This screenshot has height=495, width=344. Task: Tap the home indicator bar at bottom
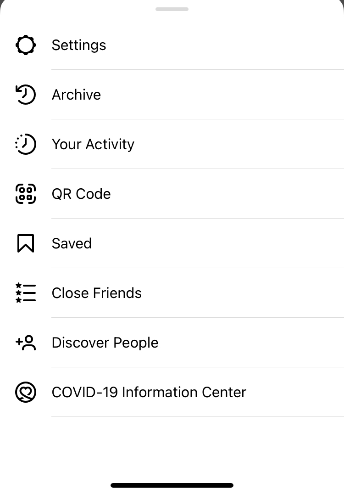coord(172,485)
